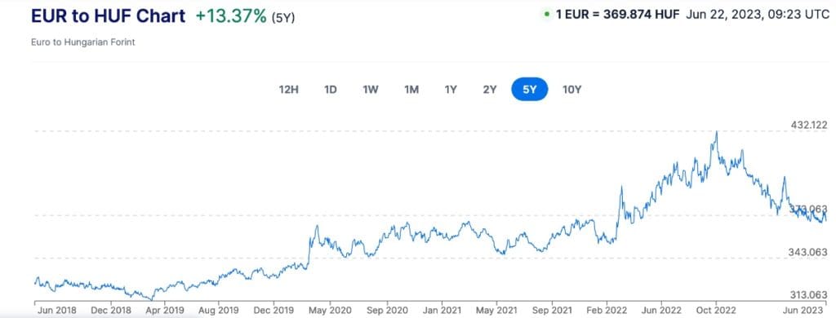
Task: Click the +13.37% change percentage
Action: pos(230,16)
